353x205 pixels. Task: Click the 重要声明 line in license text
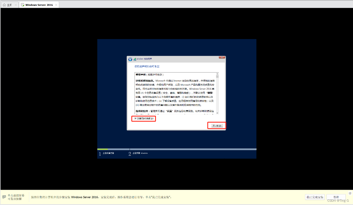click(x=149, y=75)
